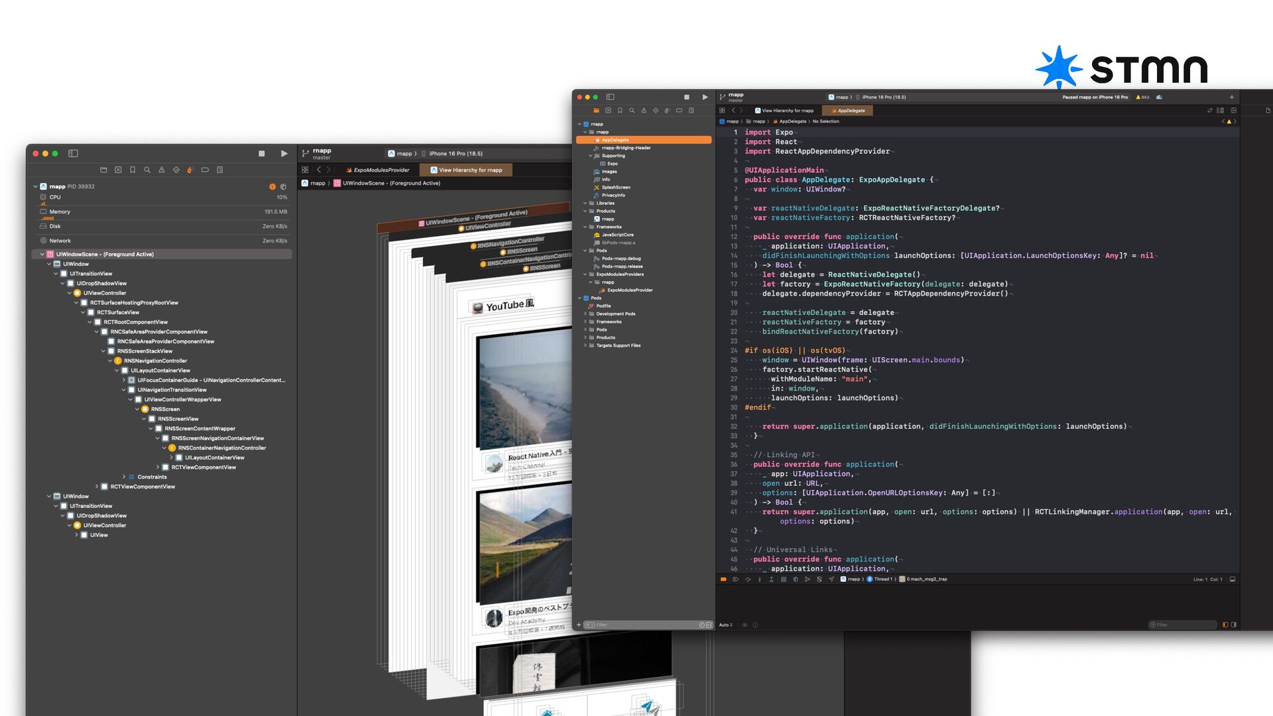The height and width of the screenshot is (716, 1273).
Task: Click the Step Over debug icon
Action: (748, 579)
